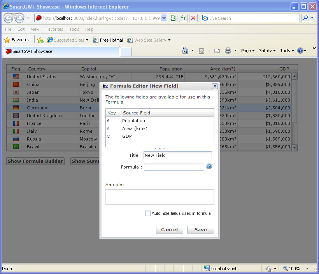Select the Area (km²) row in field list

[160, 128]
